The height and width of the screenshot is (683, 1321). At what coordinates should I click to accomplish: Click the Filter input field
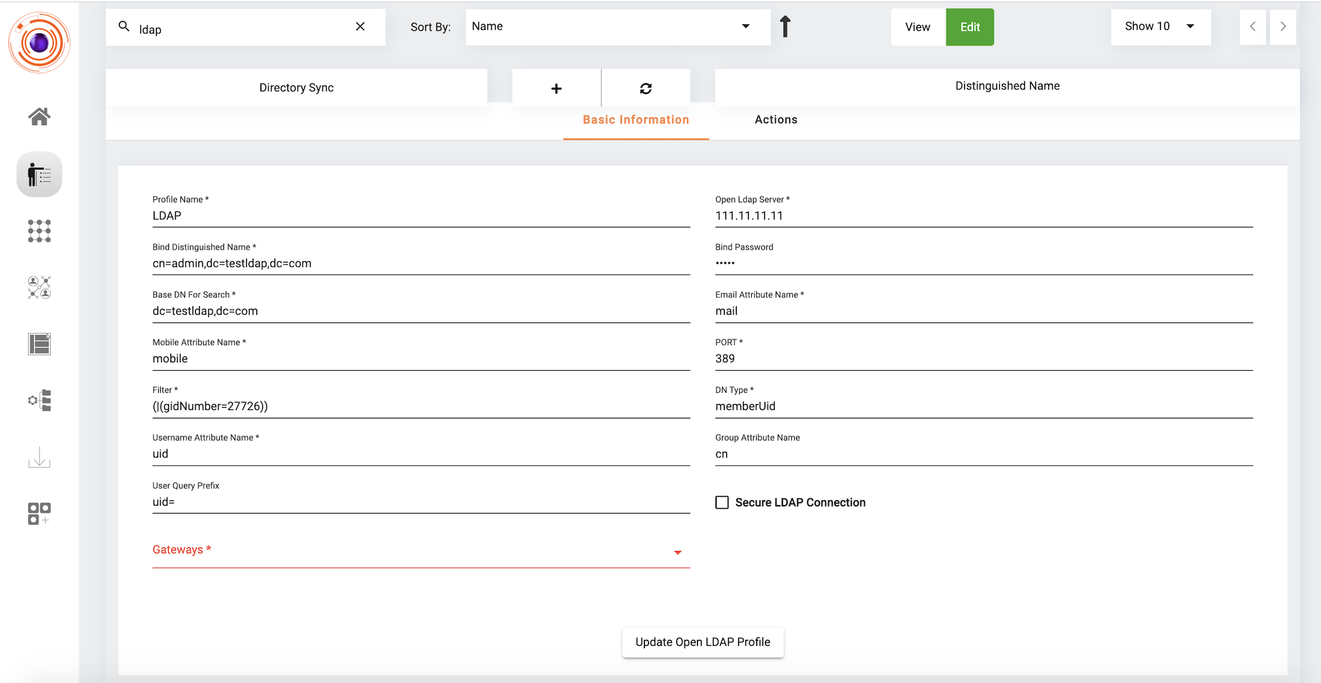(421, 406)
